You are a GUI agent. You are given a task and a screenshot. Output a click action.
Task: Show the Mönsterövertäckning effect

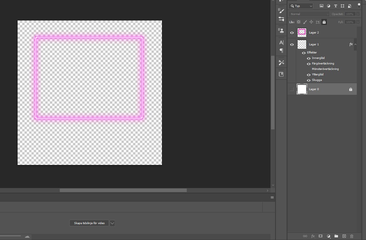(x=309, y=69)
